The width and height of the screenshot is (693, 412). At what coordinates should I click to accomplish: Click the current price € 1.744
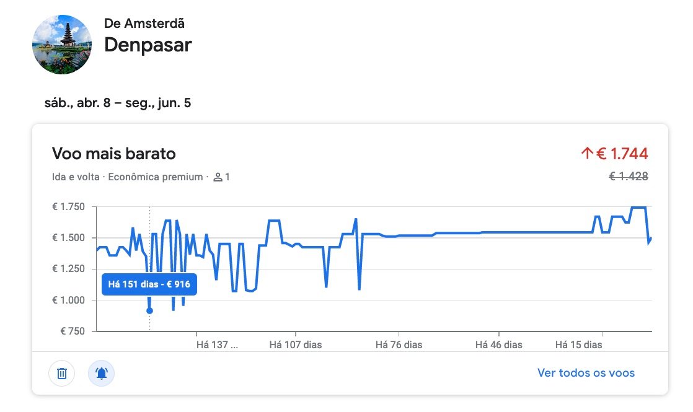pos(622,154)
